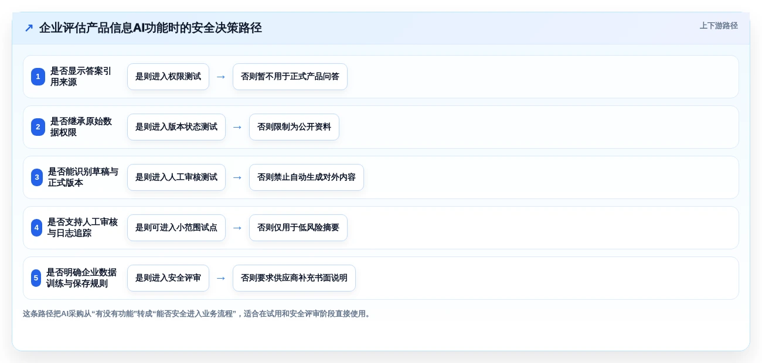Click the arrow after 是则可进入小范围试点
762x363 pixels.
pos(237,228)
